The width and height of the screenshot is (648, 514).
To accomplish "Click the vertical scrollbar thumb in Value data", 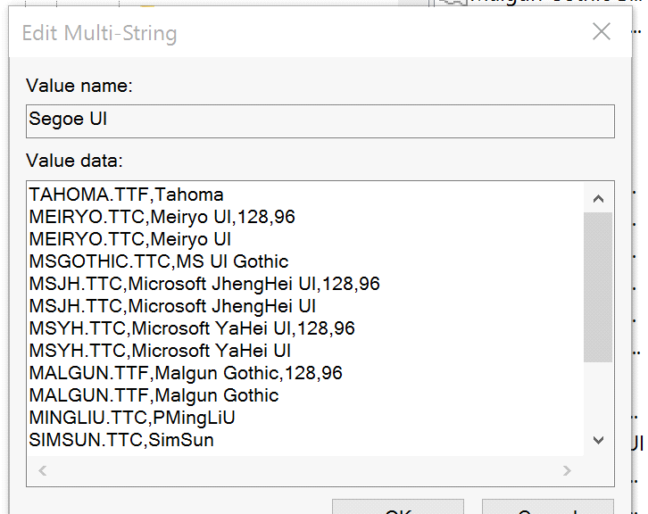I will pyautogui.click(x=598, y=287).
